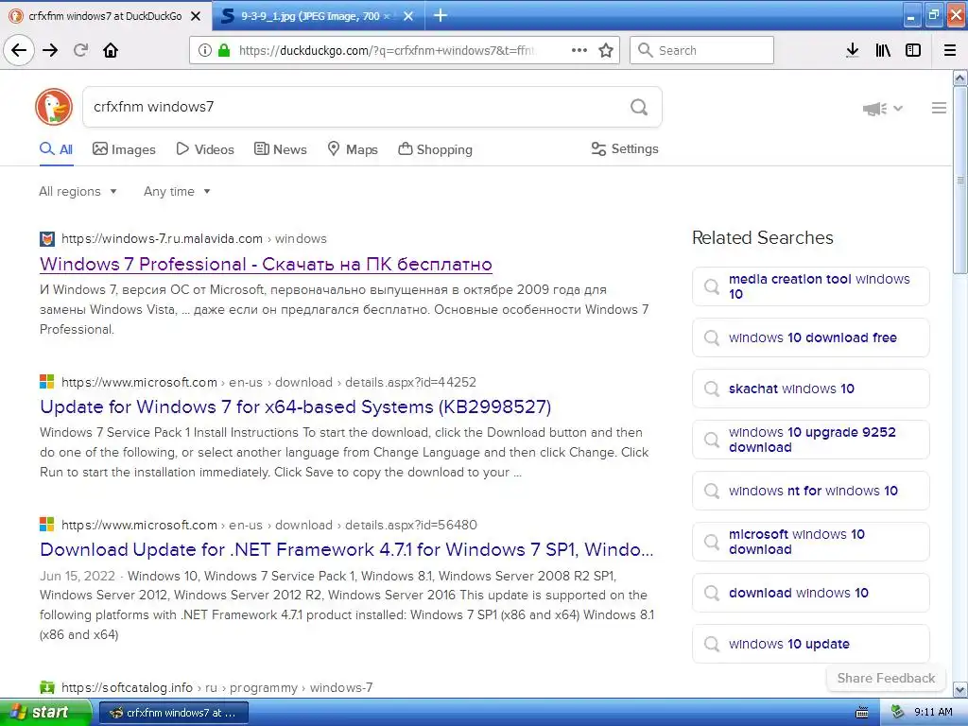
Task: Submit search with DuckDuckGo magnifier icon
Action: [639, 108]
